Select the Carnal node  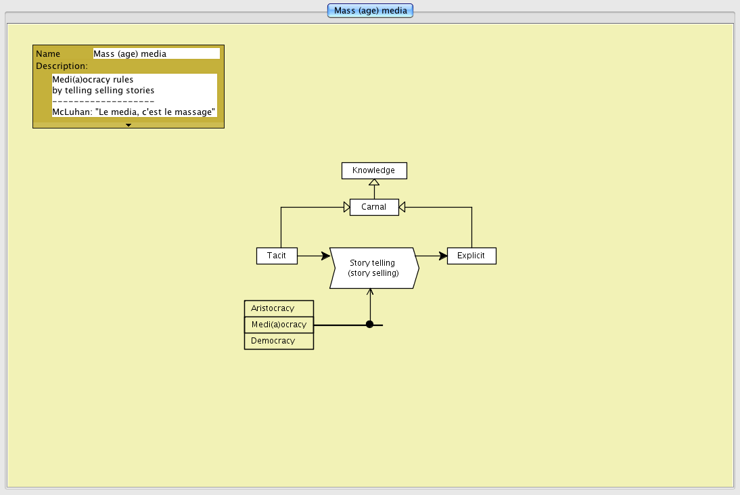tap(373, 207)
